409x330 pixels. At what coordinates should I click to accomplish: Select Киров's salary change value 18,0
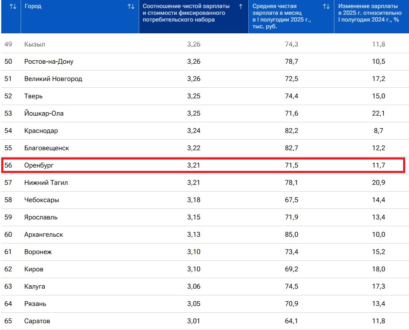[378, 269]
